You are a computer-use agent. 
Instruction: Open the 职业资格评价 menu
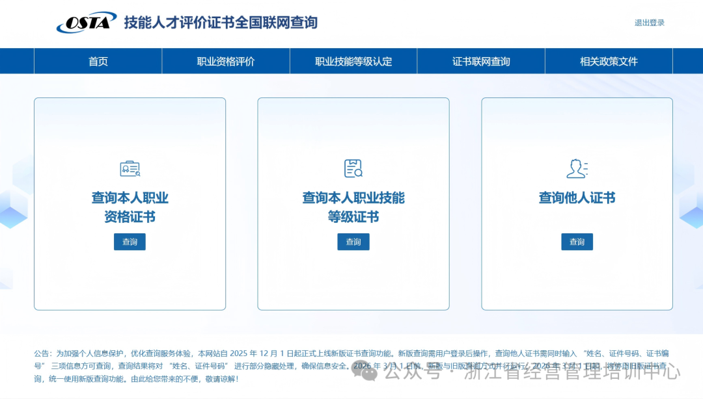pyautogui.click(x=225, y=61)
